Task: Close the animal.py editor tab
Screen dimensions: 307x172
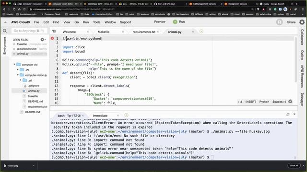Action: click(x=193, y=32)
